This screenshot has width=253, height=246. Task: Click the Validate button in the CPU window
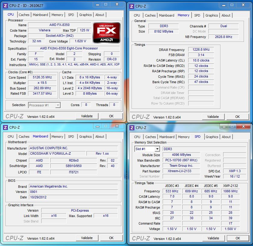pos(87,116)
